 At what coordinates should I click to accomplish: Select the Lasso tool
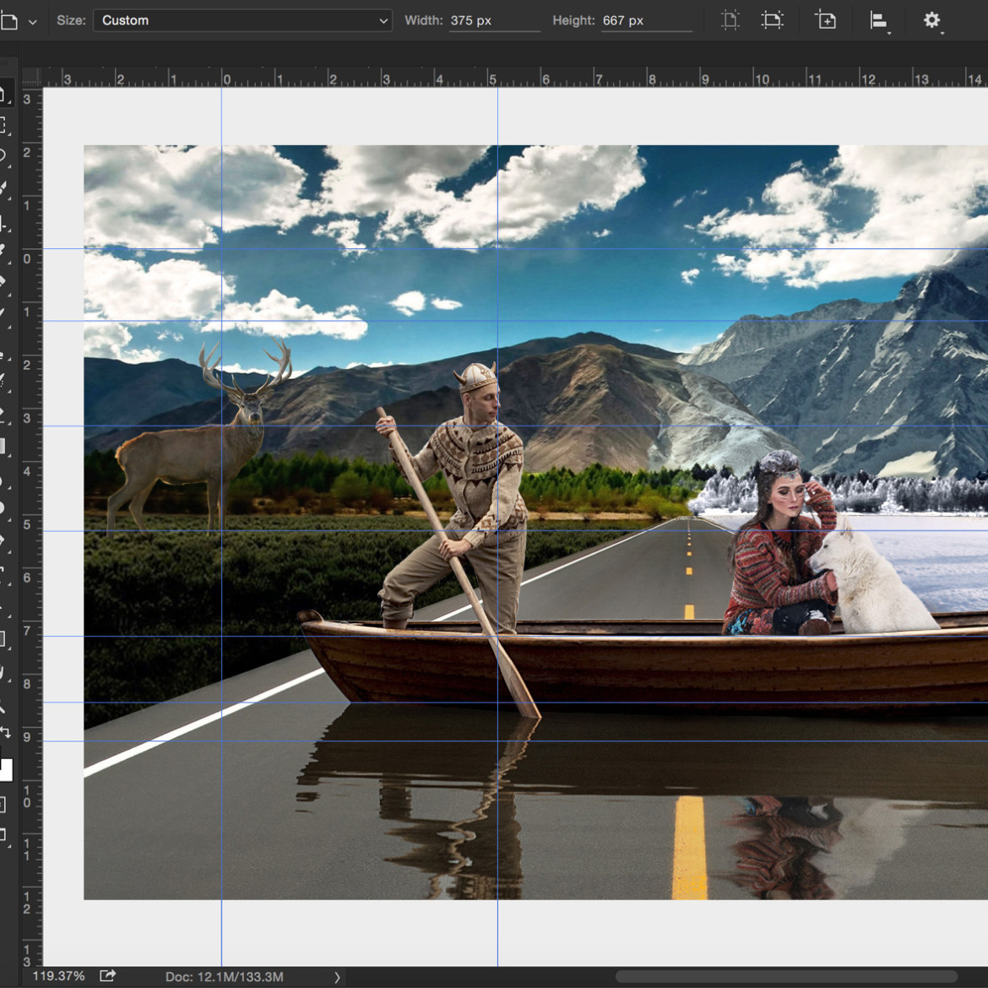tap(3, 155)
